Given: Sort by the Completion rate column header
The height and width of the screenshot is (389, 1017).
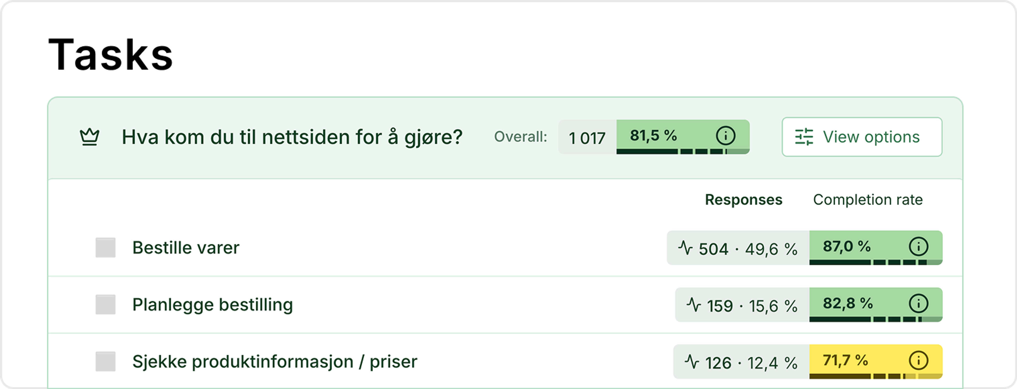Looking at the screenshot, I should 868,200.
